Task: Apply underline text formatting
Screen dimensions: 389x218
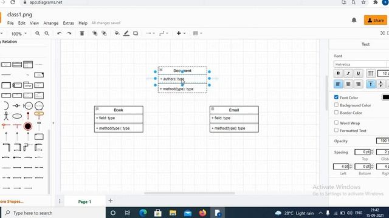Action: point(358,73)
